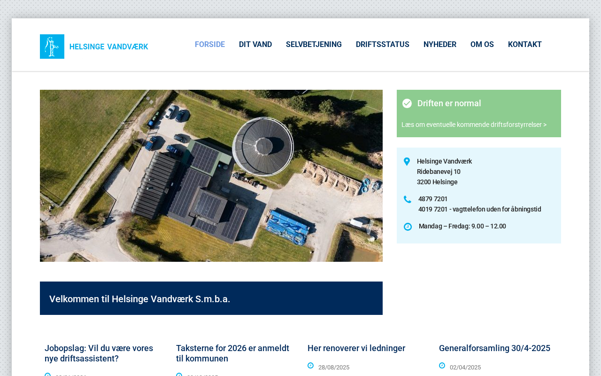Click the postal line 3200 Helsinge
The height and width of the screenshot is (376, 601).
point(437,182)
